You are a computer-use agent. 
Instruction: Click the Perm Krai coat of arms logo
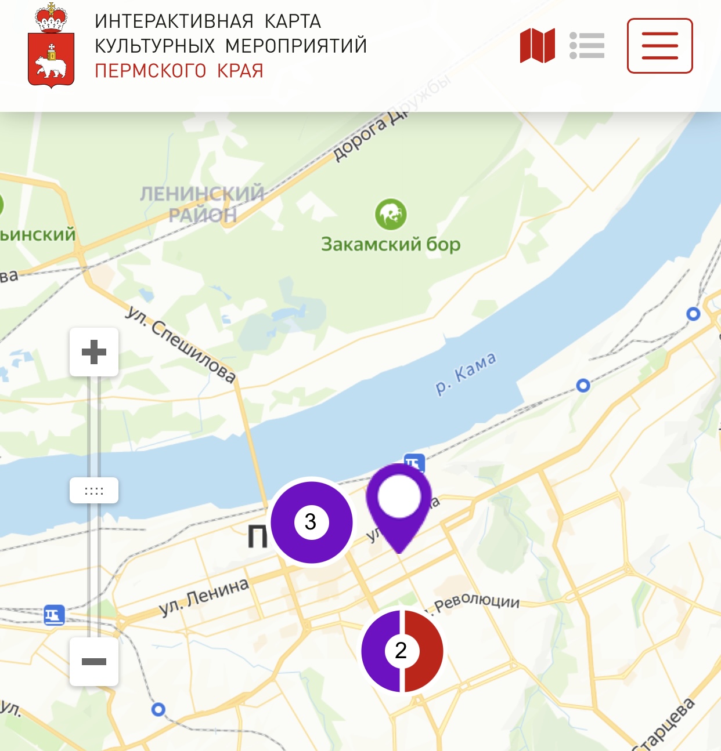coord(51,45)
